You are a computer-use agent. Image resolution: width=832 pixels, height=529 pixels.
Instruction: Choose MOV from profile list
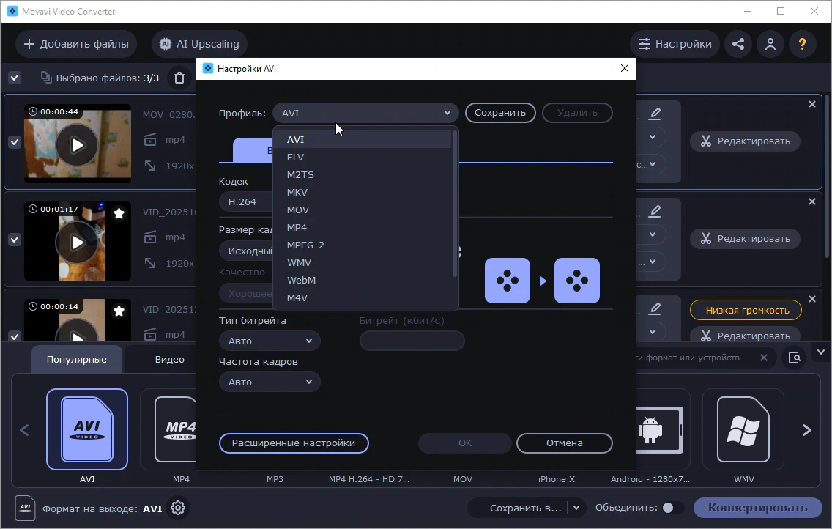(x=363, y=210)
